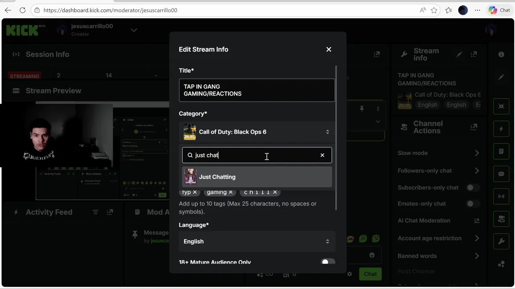Click the jesuscarrillo00 username link in Mod Actions

(x=160, y=240)
